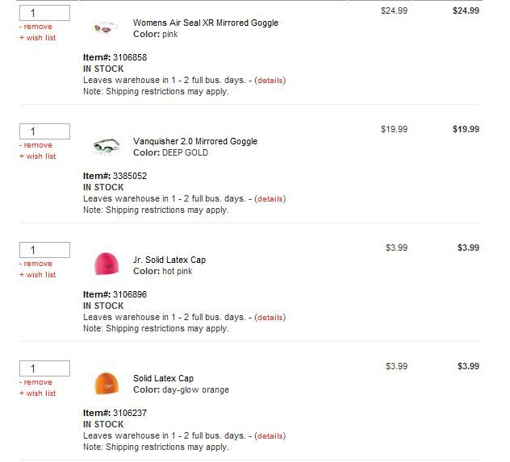View shipping details for item 3106896

coord(270,318)
